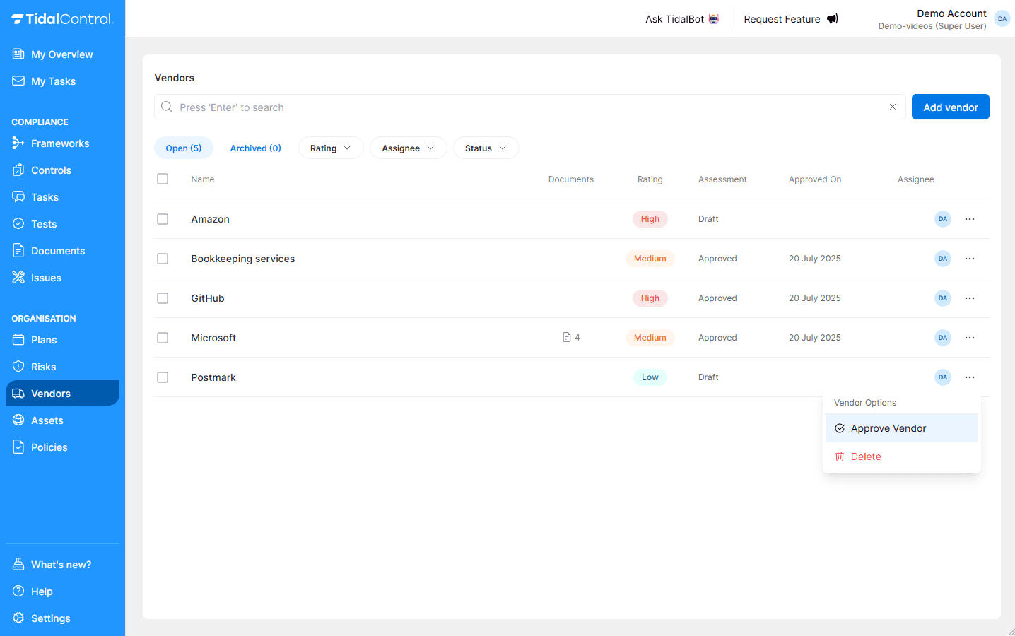Tick the checkbox beside Postmark
This screenshot has height=636, width=1015.
pyautogui.click(x=163, y=377)
